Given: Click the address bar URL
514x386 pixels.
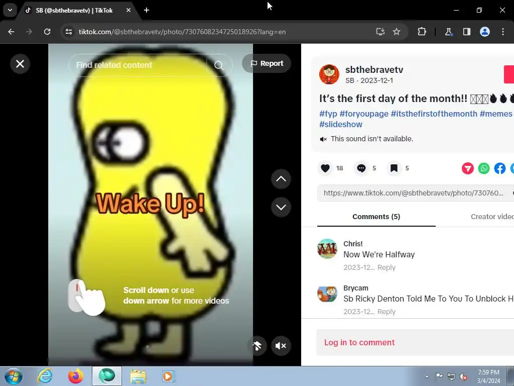Looking at the screenshot, I should coord(182,32).
